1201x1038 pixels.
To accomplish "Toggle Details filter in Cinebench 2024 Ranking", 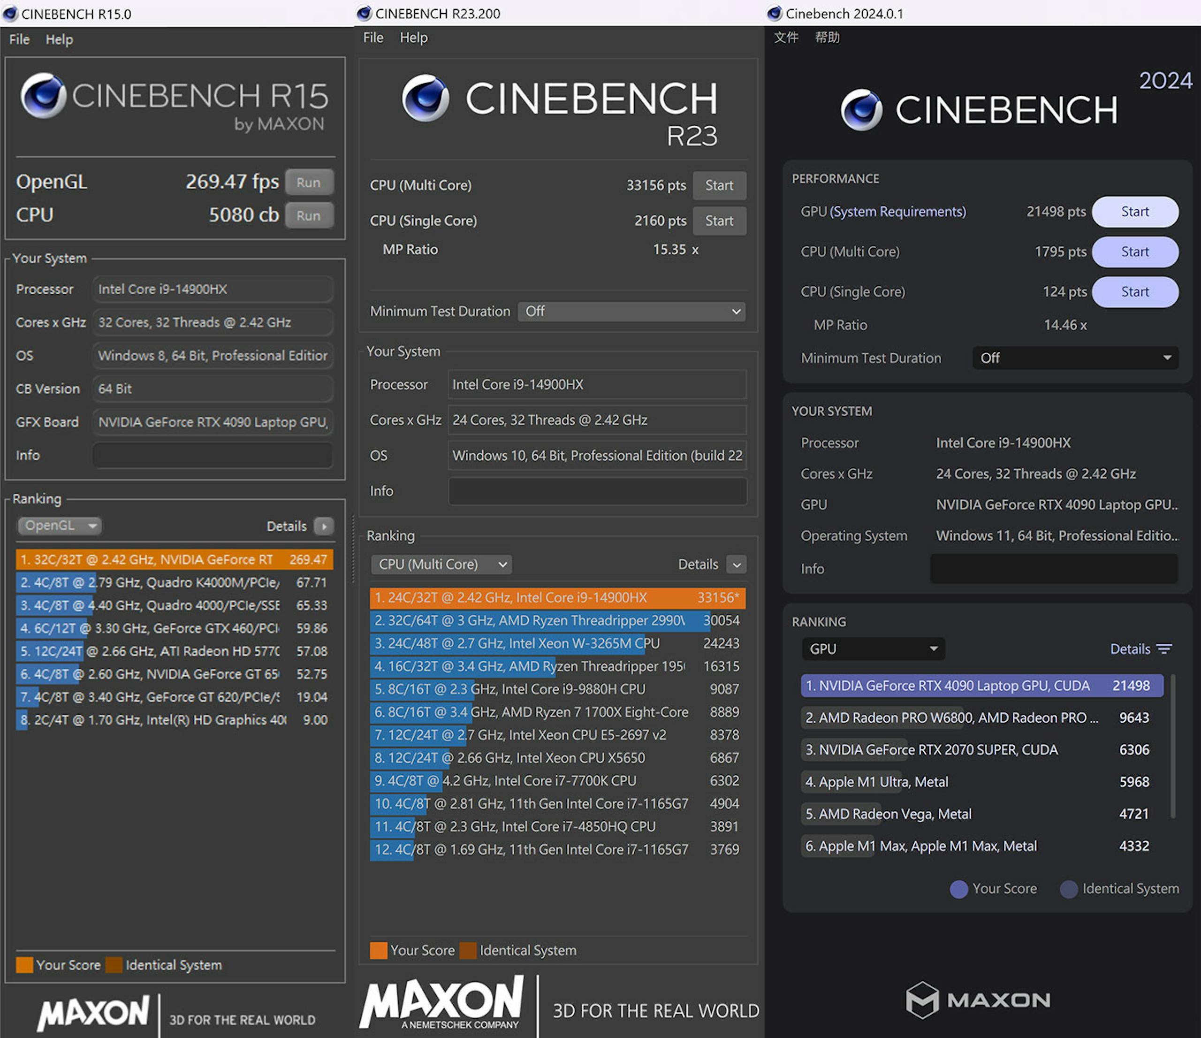I will point(1141,649).
